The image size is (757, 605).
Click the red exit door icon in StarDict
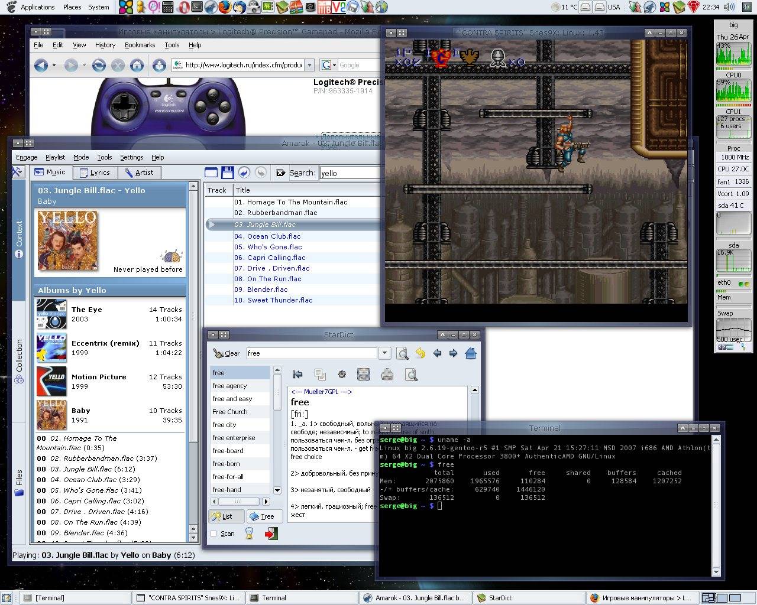[x=271, y=534]
